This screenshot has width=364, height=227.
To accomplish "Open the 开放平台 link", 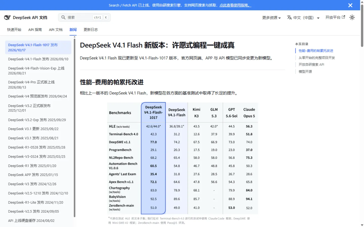I will click(x=335, y=17).
